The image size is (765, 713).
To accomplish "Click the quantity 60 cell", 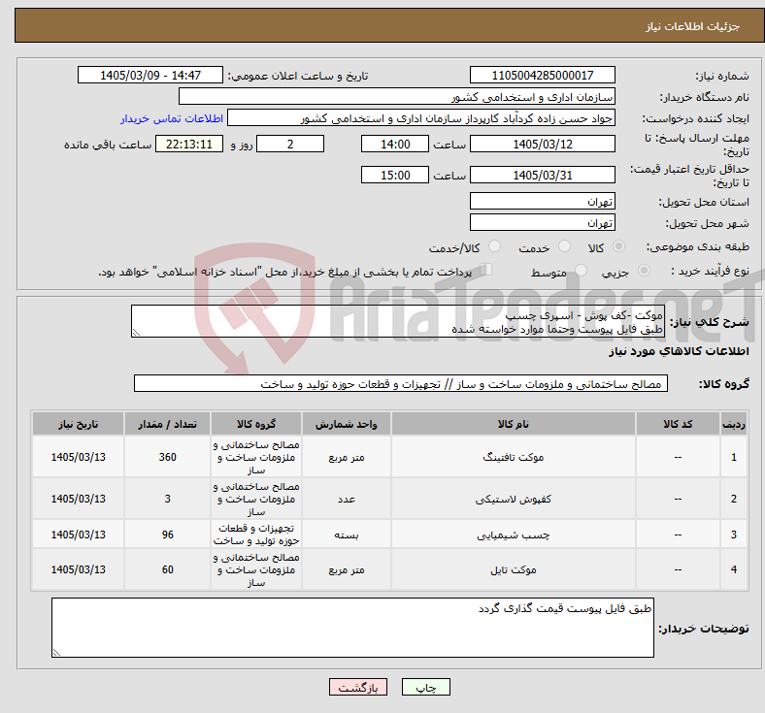I will click(x=167, y=569).
